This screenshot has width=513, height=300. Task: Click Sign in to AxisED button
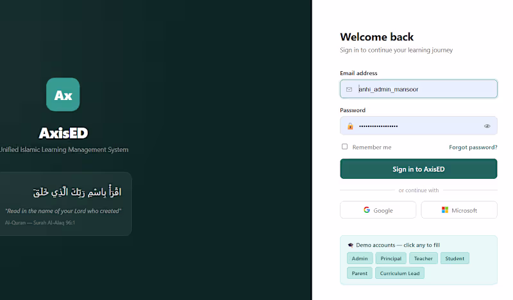pos(419,169)
